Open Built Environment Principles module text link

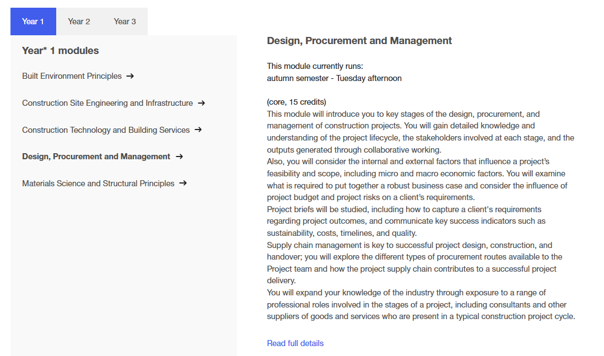72,76
